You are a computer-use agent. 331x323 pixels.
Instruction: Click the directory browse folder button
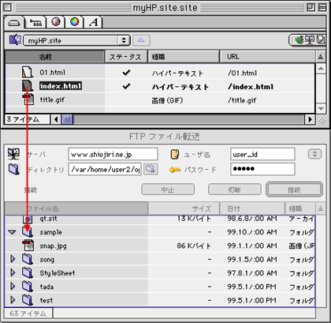pyautogui.click(x=151, y=169)
